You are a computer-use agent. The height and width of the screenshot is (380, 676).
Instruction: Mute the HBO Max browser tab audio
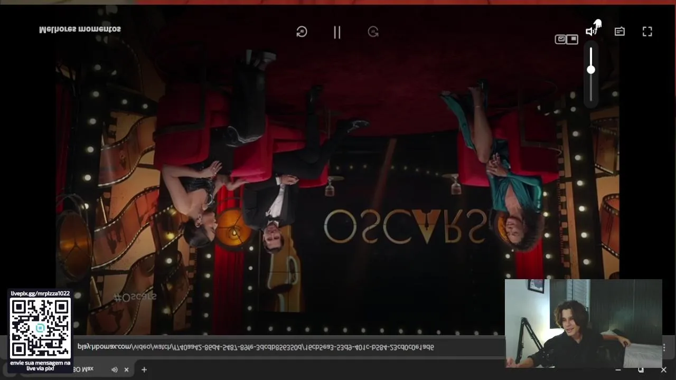coord(114,369)
